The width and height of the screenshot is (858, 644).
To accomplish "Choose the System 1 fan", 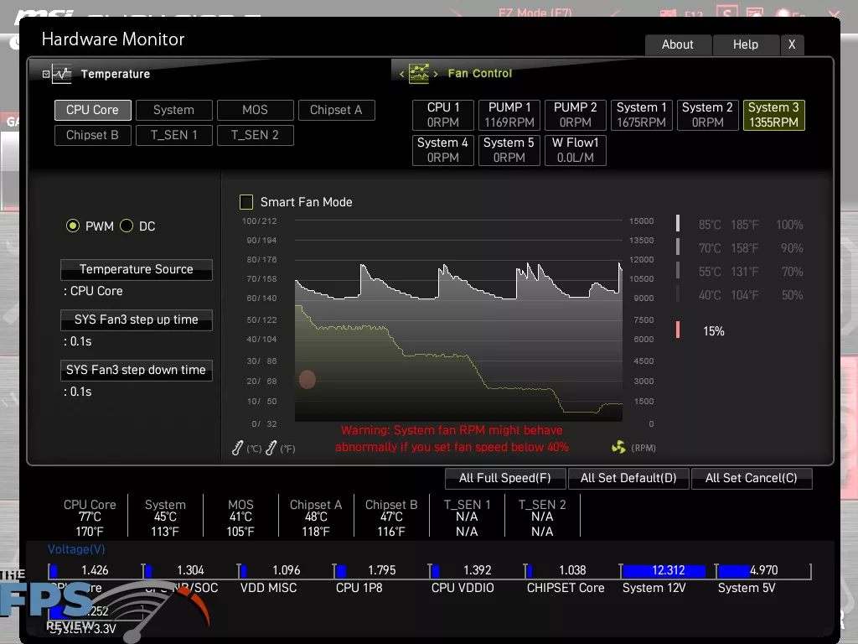I will [x=641, y=115].
